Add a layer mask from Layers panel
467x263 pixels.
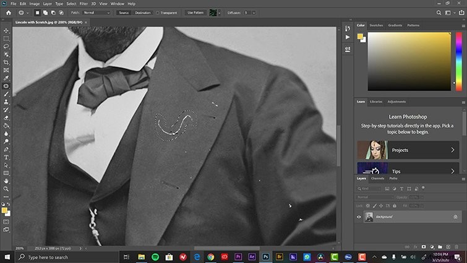(424, 247)
